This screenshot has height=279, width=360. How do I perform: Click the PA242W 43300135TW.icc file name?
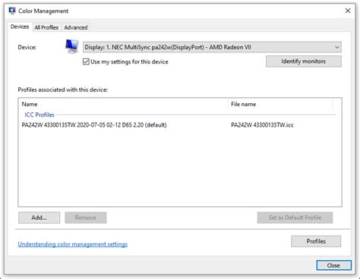[x=262, y=125]
